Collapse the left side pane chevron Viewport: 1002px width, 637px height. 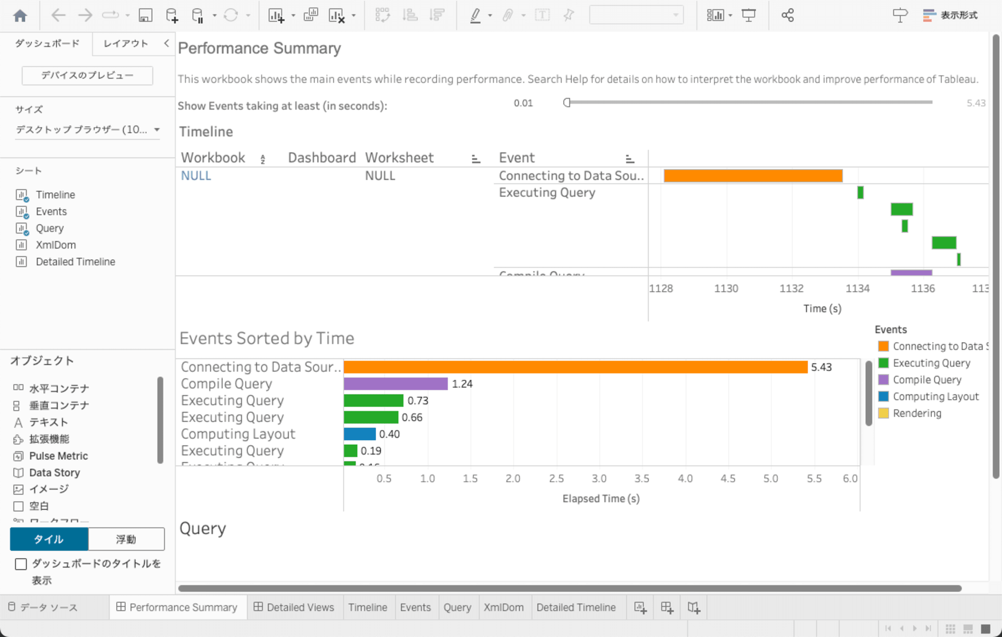click(x=166, y=44)
